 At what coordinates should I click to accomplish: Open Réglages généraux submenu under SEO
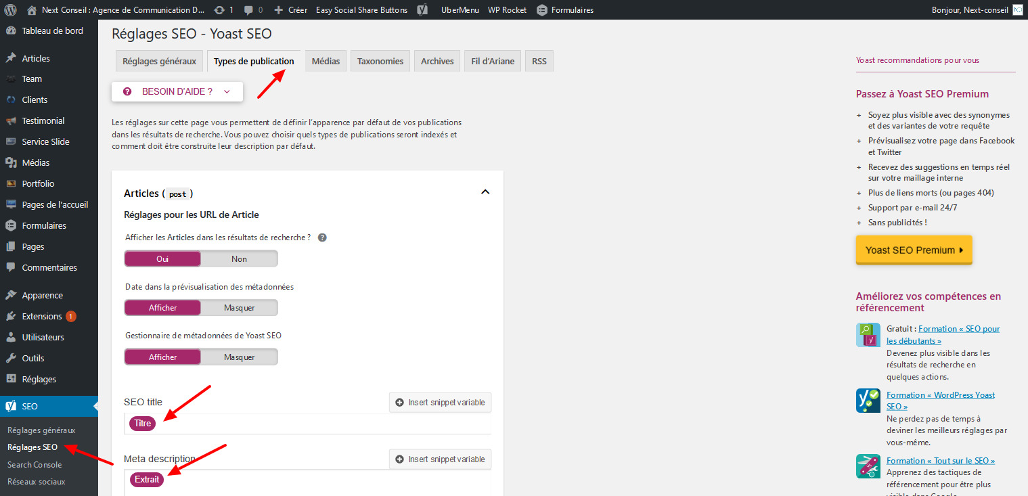(41, 430)
